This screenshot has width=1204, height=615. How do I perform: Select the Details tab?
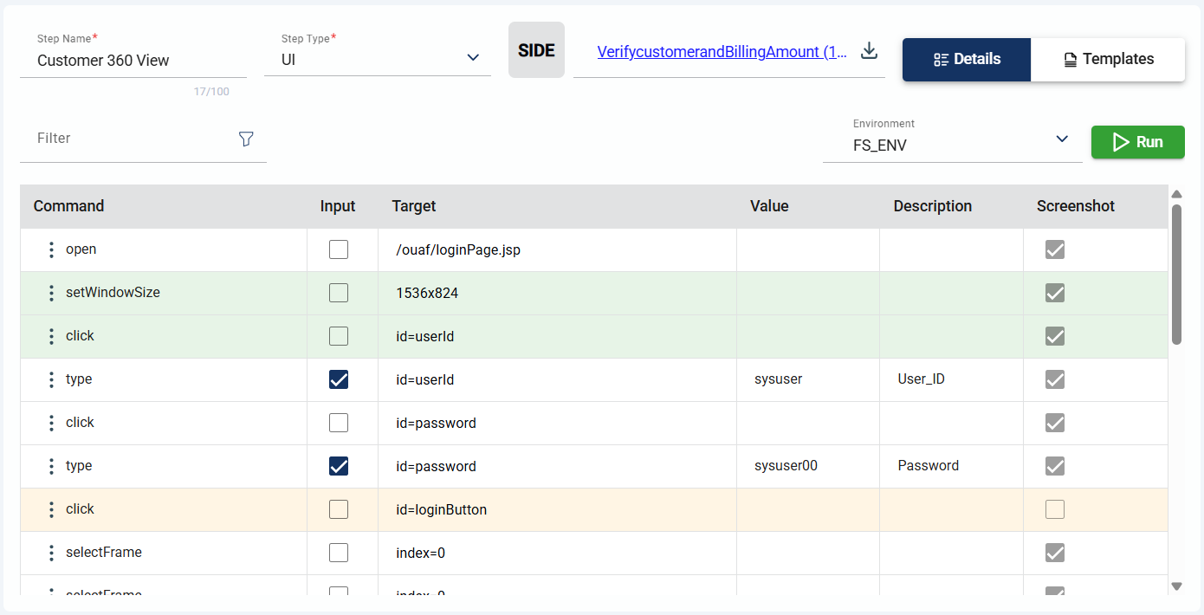pos(967,60)
